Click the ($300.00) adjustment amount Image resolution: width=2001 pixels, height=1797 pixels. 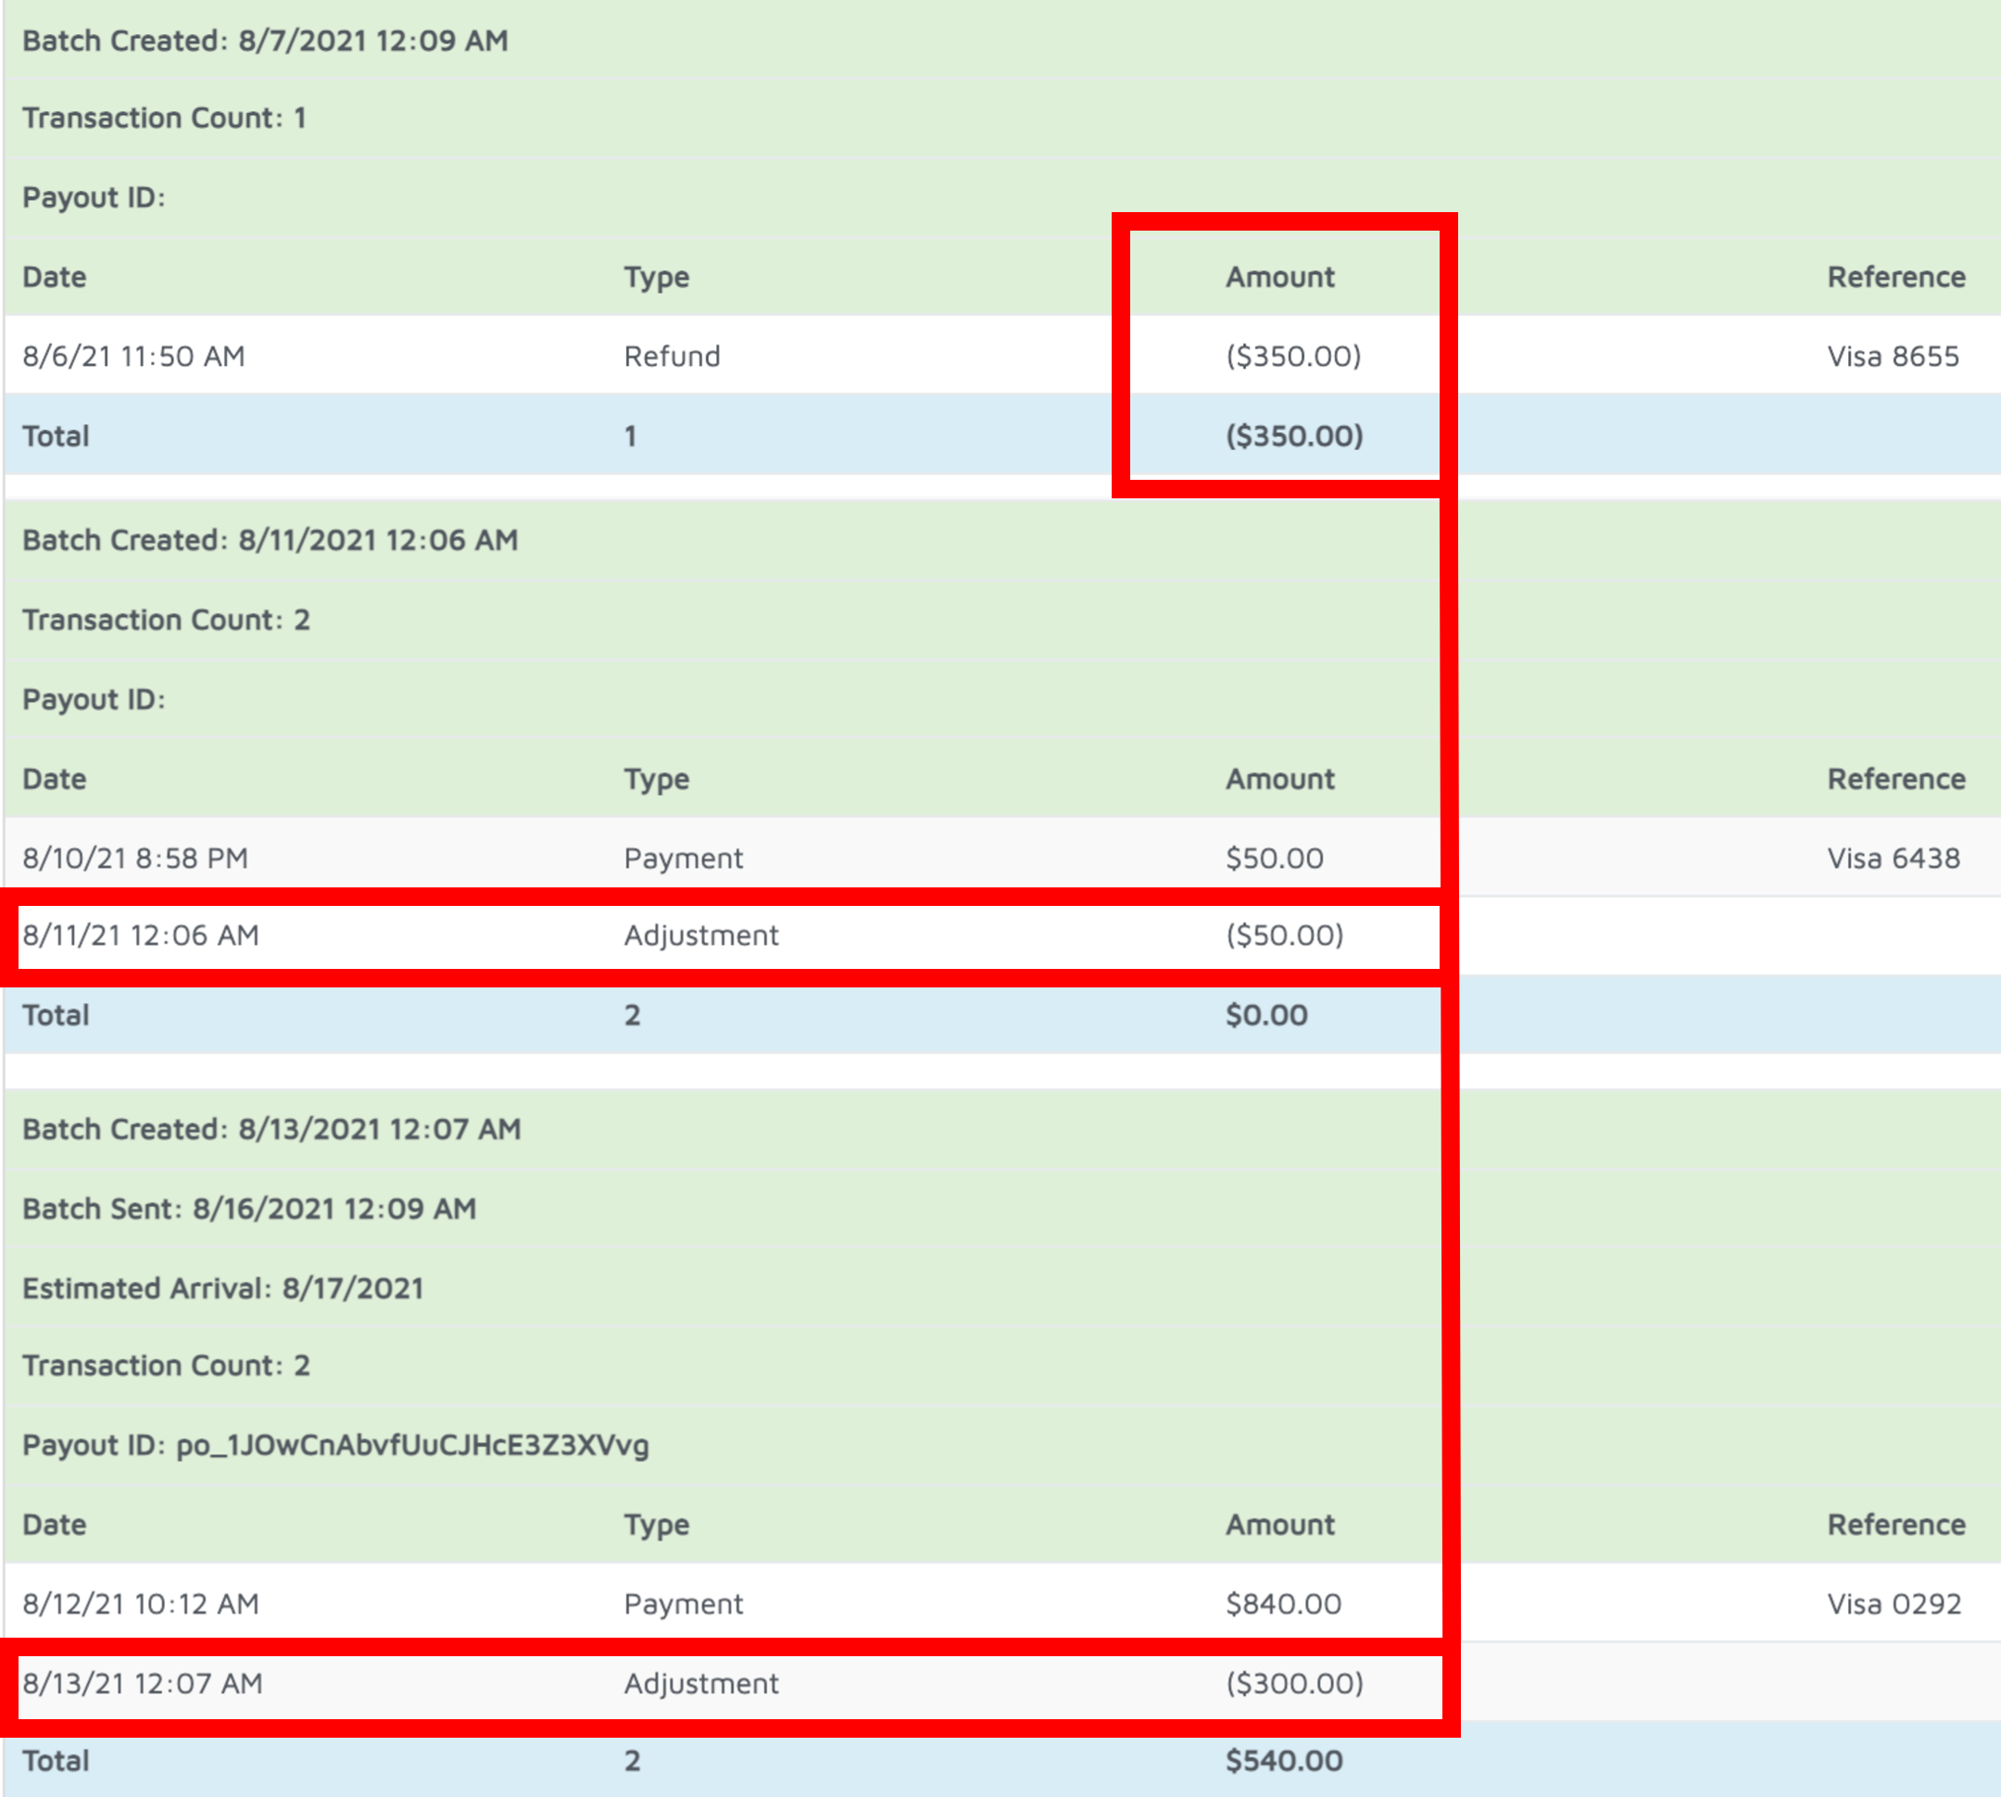[x=1294, y=1683]
